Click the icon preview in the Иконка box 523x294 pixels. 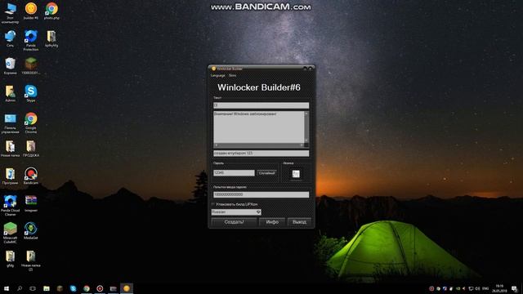(296, 174)
